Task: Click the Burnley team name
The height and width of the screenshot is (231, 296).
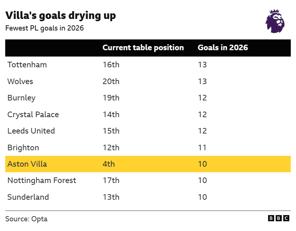Action: click(21, 98)
